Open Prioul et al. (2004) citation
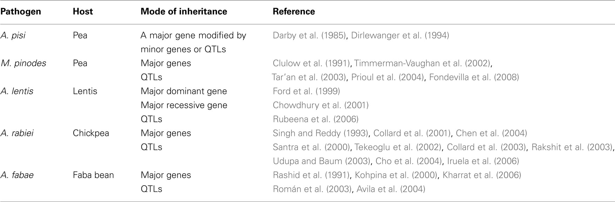The image size is (615, 202). point(388,77)
